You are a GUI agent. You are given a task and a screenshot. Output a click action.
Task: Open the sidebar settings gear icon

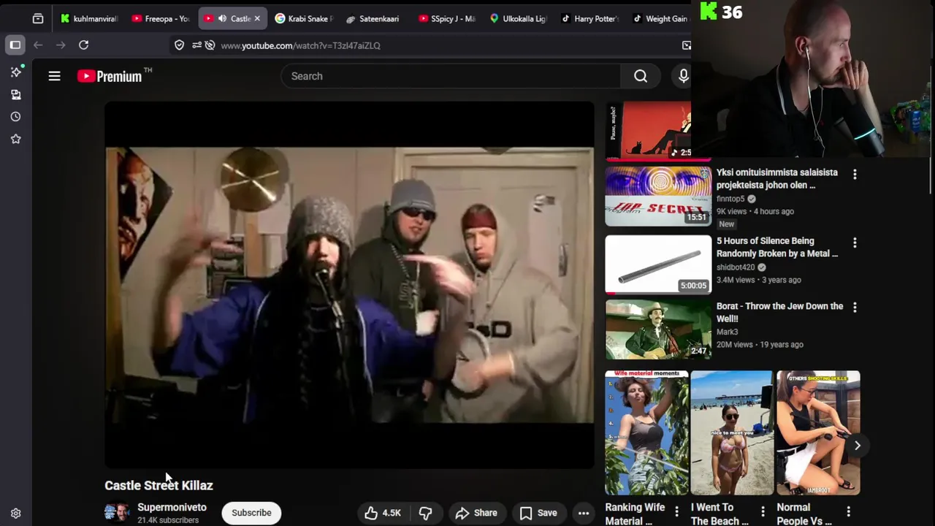click(16, 514)
